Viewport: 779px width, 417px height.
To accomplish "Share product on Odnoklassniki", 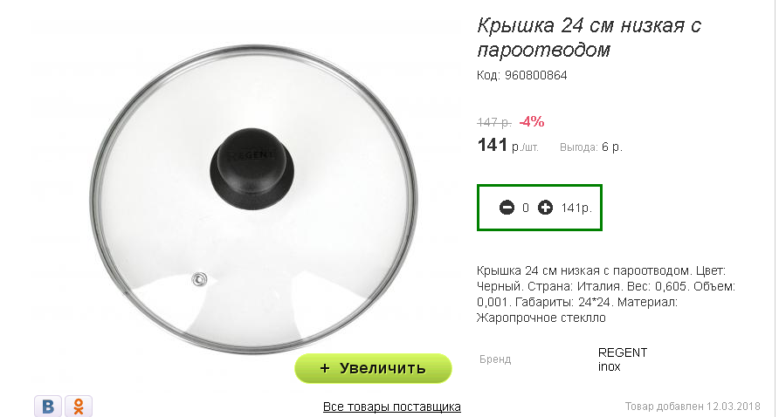I will pos(79,406).
